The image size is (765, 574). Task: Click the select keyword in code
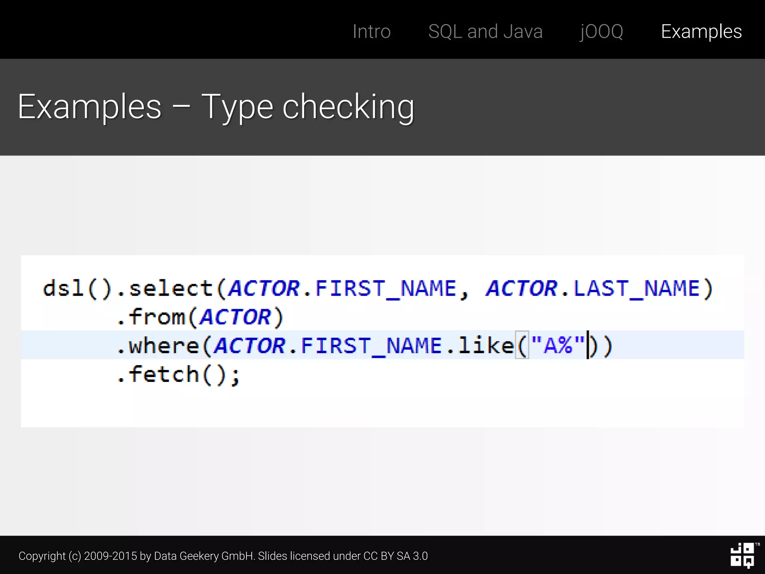pos(171,288)
